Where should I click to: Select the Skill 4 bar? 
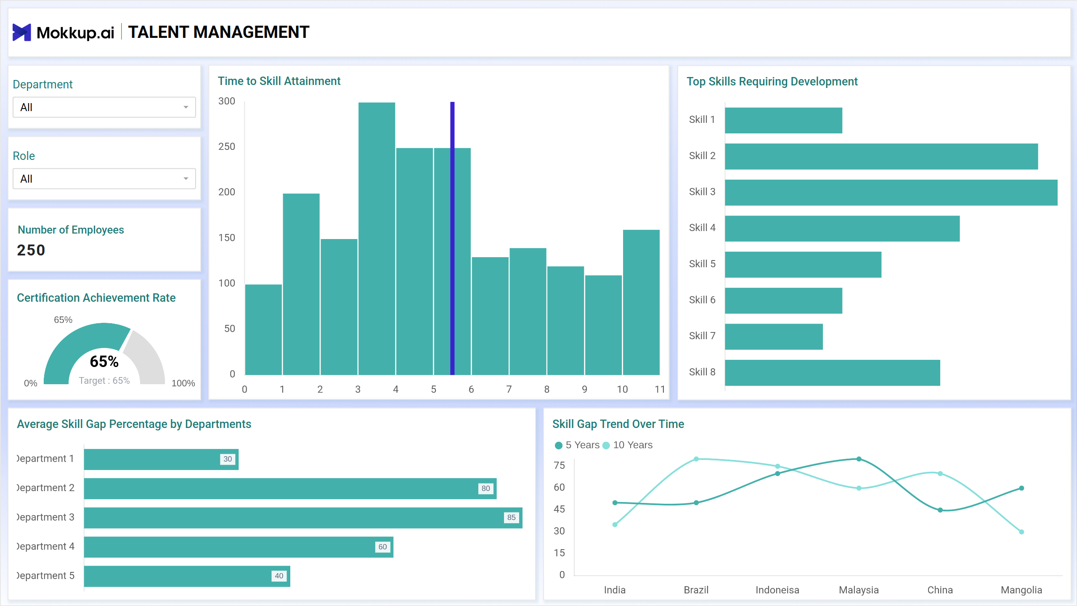click(842, 229)
